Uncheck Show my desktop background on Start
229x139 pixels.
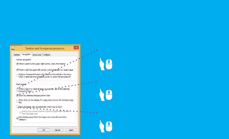click(x=17, y=95)
